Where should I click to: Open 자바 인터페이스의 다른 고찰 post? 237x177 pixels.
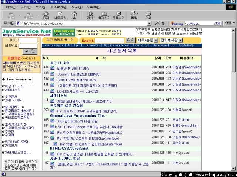pos(77,121)
